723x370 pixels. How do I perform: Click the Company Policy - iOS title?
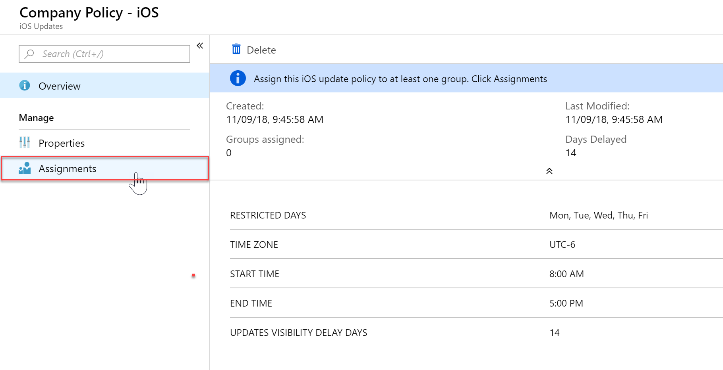[x=89, y=13]
